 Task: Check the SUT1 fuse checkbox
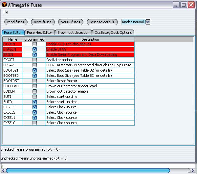click(34, 97)
